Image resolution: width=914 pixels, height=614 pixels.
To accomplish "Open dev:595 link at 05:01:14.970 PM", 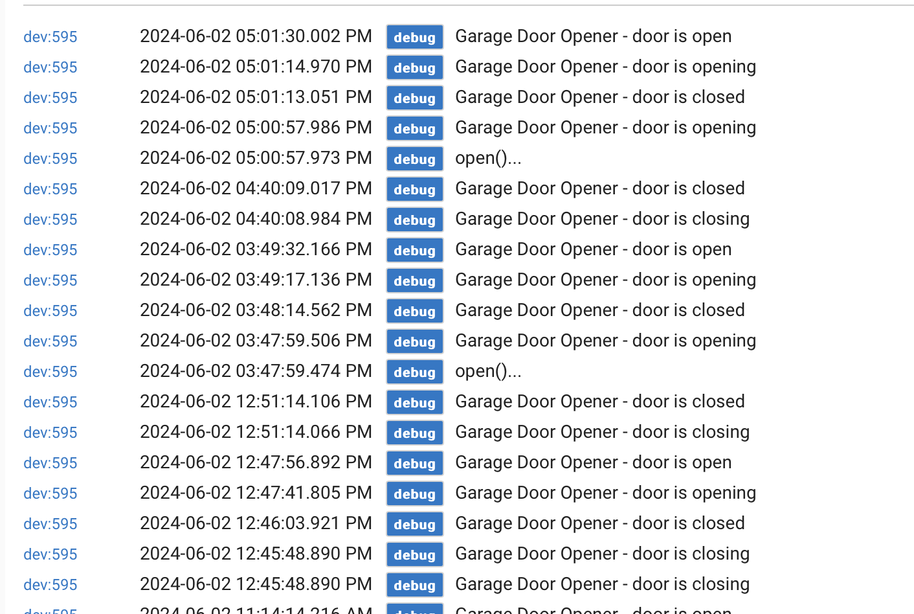I will tap(50, 67).
